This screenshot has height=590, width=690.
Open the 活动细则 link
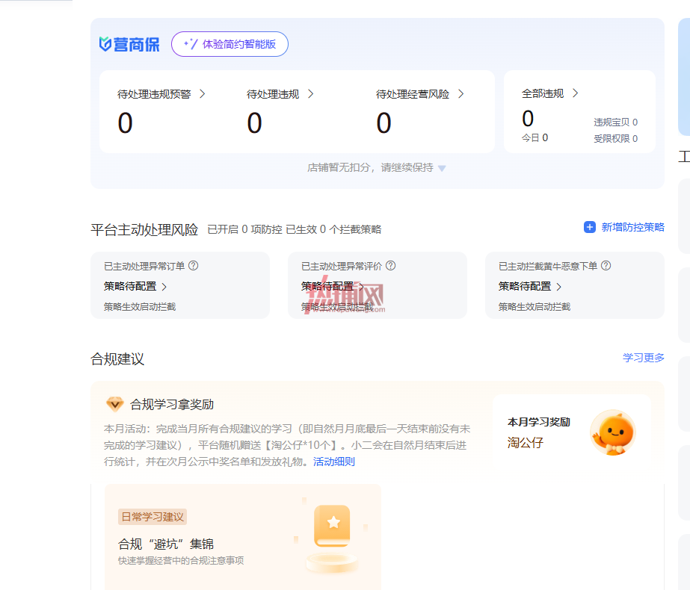334,462
